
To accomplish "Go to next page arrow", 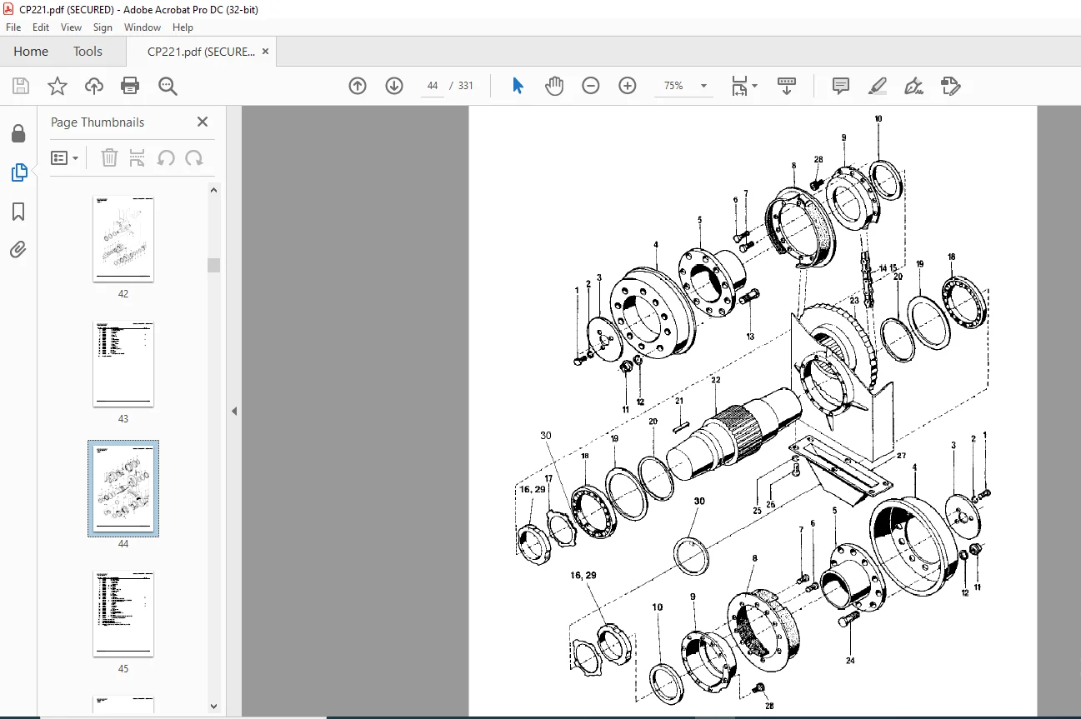I will click(x=394, y=86).
